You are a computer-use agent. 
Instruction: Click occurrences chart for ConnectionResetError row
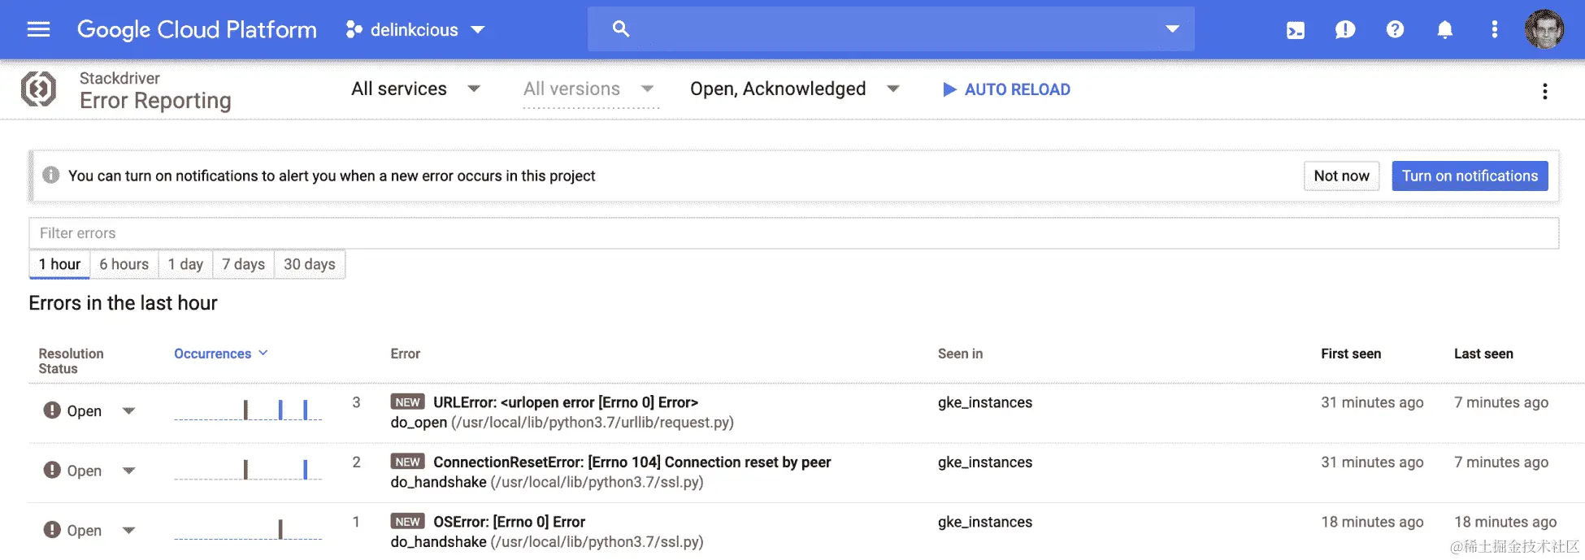248,469
